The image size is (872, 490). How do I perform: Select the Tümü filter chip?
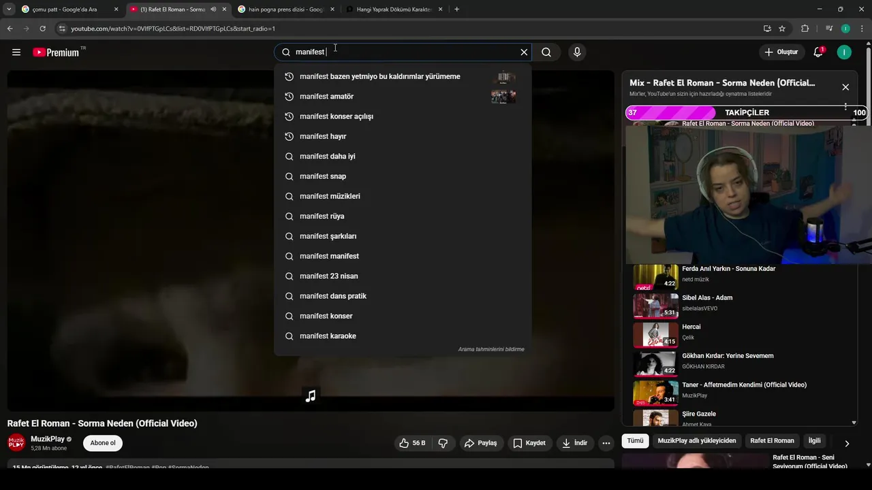(x=635, y=441)
